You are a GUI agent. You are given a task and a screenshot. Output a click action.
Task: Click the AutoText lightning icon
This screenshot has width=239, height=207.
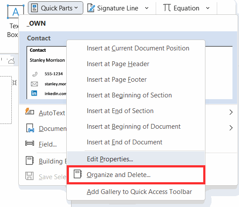(30, 111)
